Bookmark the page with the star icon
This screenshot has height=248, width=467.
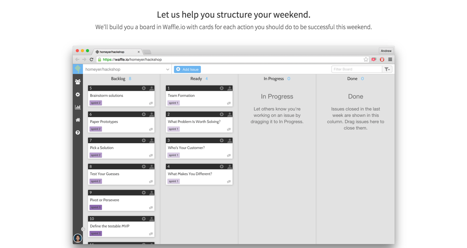(x=366, y=60)
